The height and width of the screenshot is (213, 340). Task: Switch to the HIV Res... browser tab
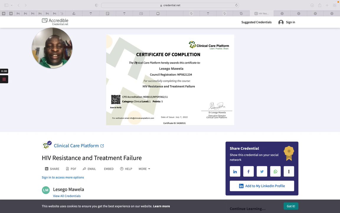tap(261, 14)
